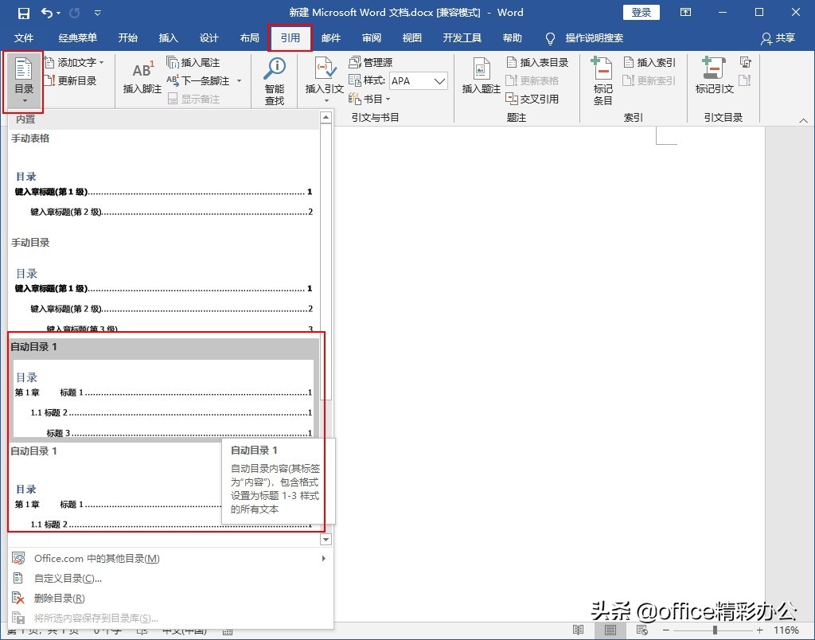Switch to Web Layout view in status bar
The width and height of the screenshot is (815, 640).
(x=642, y=630)
